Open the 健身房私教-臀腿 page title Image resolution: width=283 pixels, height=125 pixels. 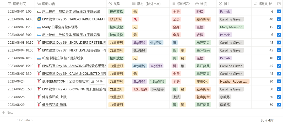54,105
